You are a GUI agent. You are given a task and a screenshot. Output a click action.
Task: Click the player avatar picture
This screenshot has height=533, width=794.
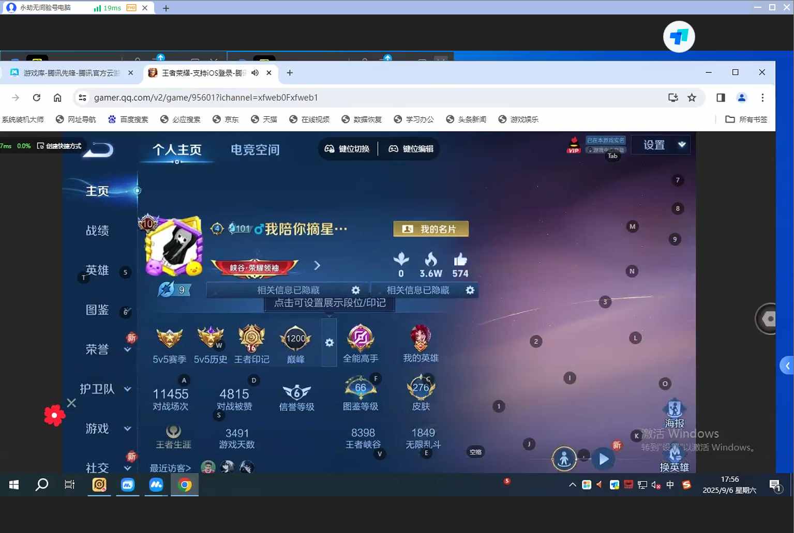tap(174, 246)
